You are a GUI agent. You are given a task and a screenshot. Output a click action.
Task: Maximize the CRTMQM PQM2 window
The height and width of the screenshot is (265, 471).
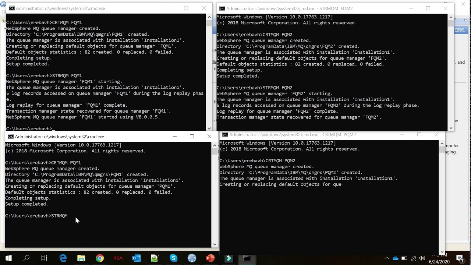coord(419,135)
